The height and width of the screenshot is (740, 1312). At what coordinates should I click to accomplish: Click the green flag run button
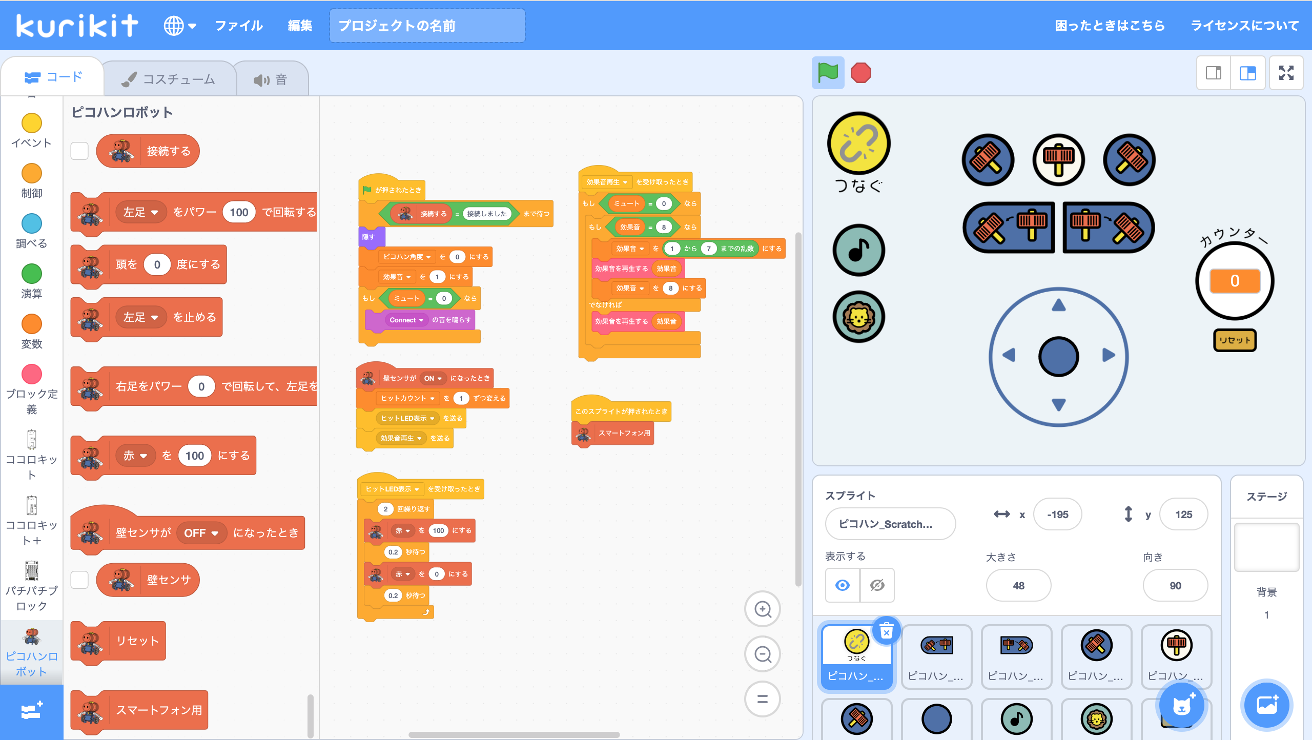[x=828, y=73]
